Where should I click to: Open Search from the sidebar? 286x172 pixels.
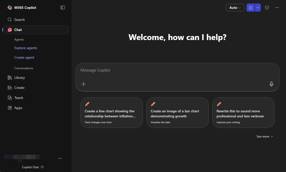(20, 19)
